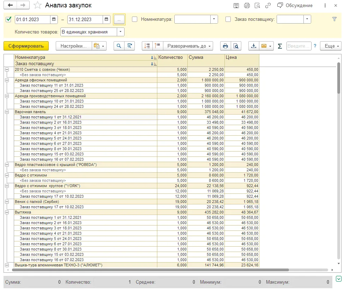Open the Обсуждение discussion panel

click(295, 6)
